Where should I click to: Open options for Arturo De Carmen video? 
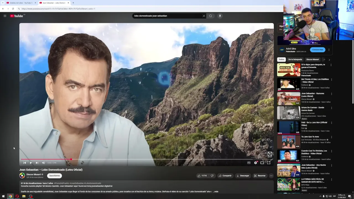pos(332,108)
